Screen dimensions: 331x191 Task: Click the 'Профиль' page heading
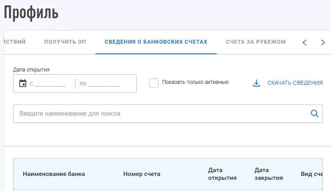[x=31, y=13]
